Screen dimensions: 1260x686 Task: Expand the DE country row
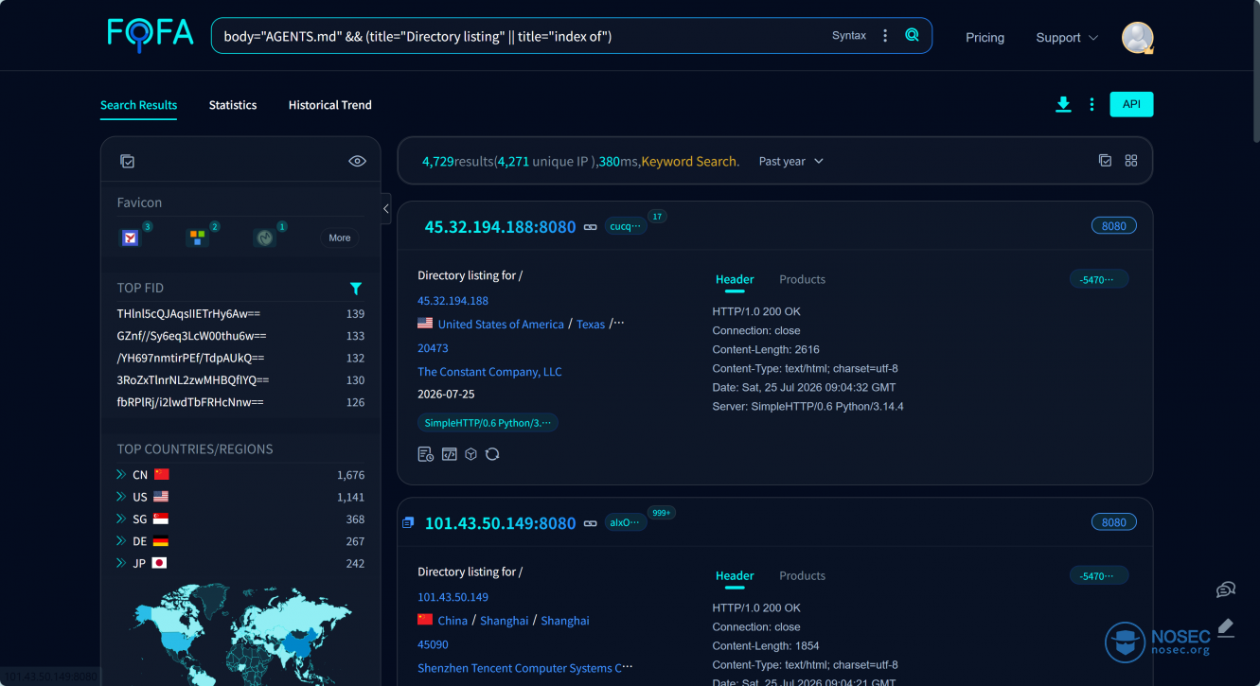click(121, 540)
